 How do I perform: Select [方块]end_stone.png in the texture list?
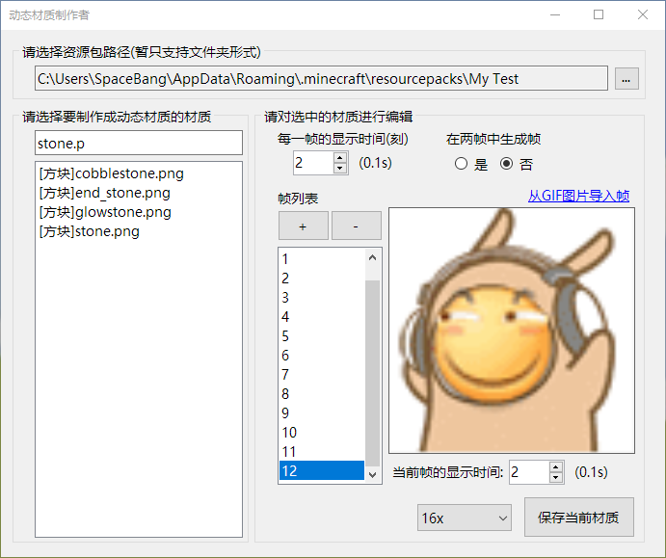[139, 193]
